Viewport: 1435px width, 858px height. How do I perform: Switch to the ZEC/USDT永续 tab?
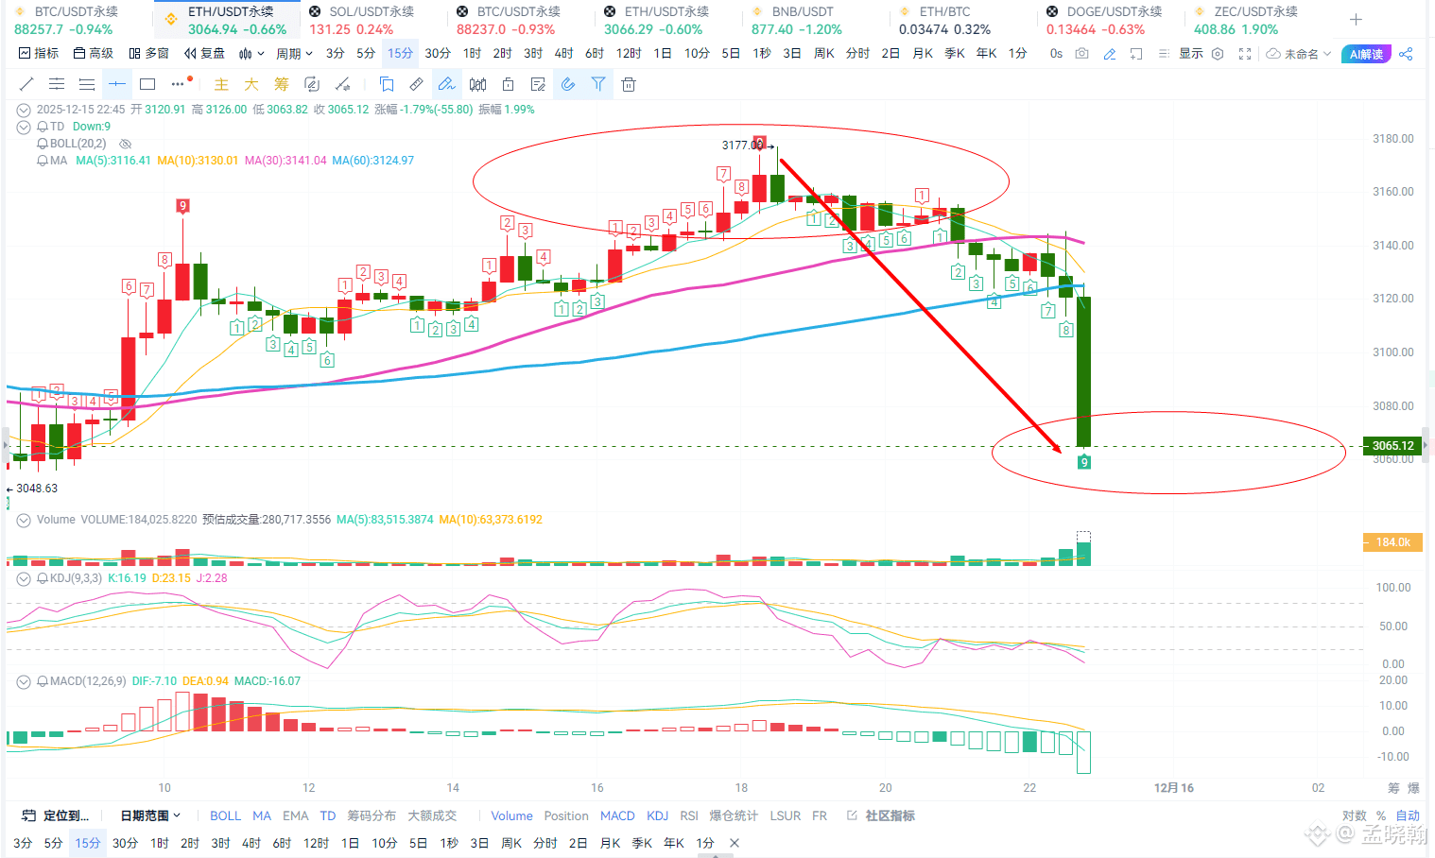1257,20
